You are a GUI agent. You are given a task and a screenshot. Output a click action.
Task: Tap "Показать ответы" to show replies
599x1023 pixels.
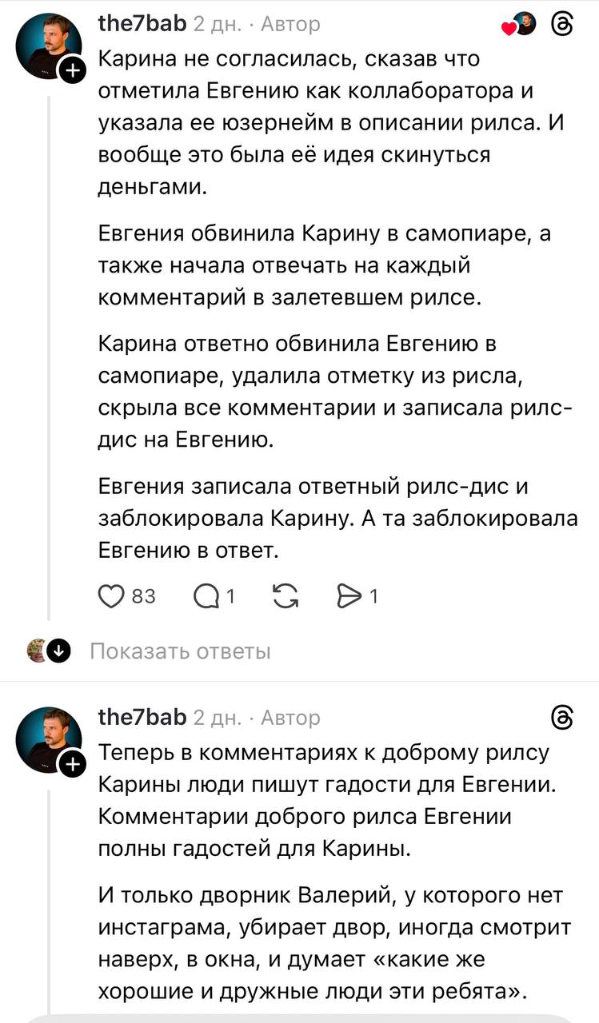(180, 651)
